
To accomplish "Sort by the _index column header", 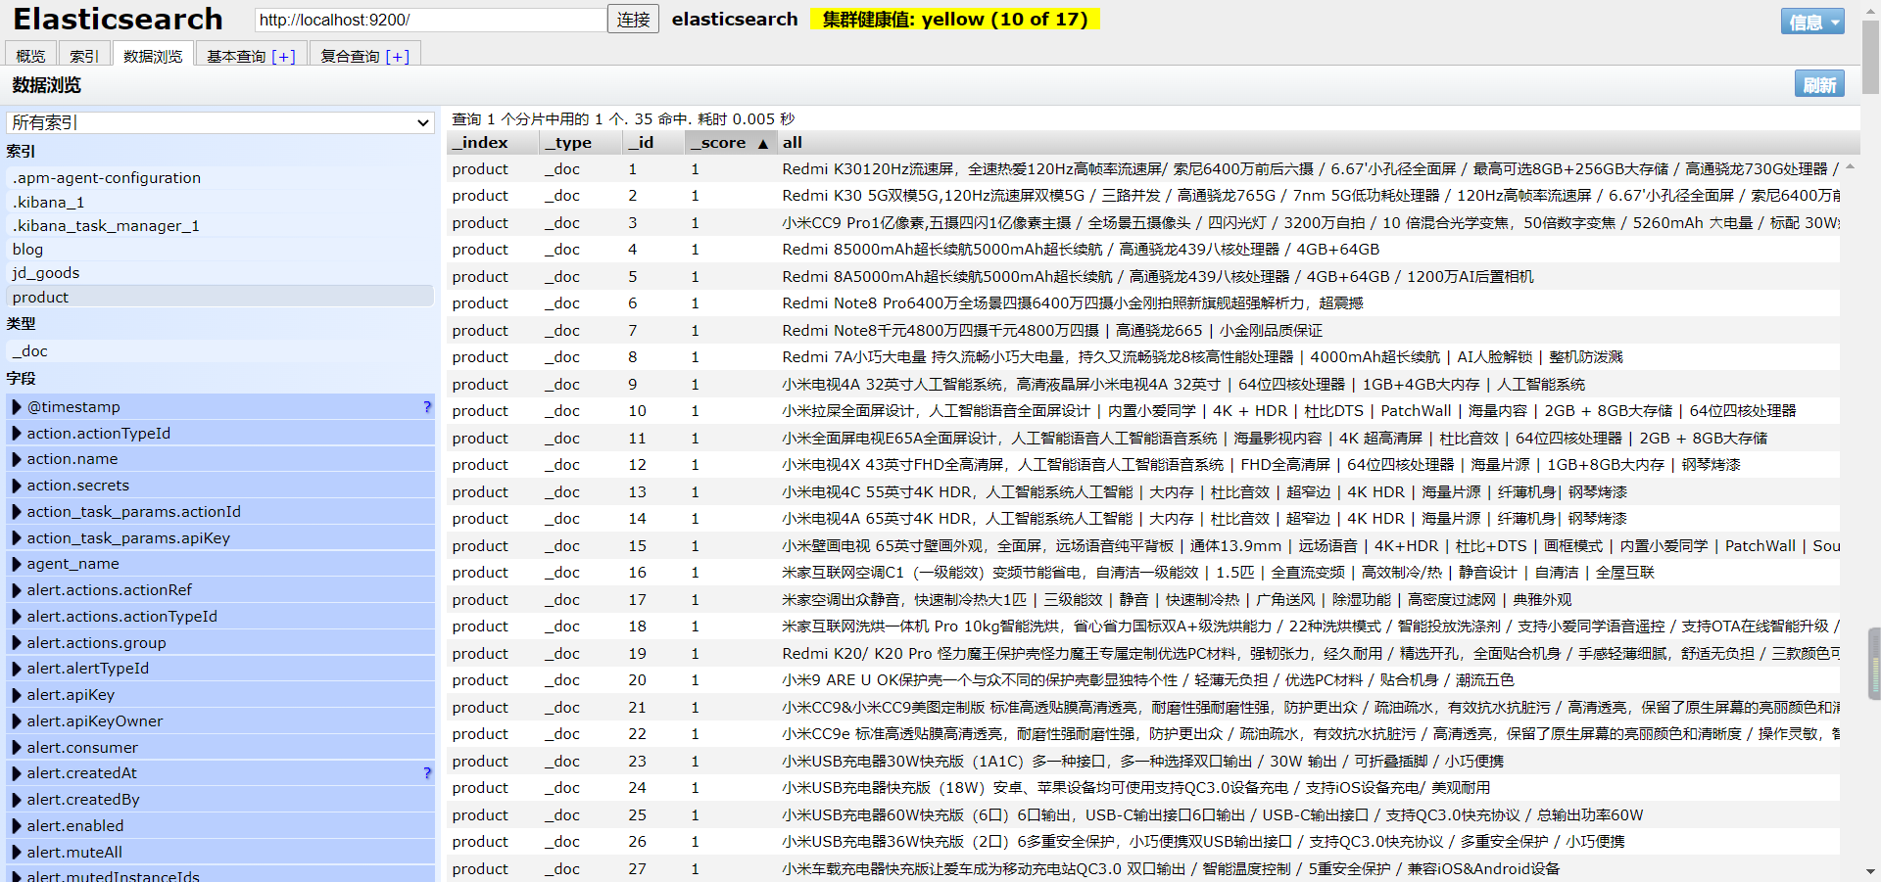I will click(x=494, y=143).
